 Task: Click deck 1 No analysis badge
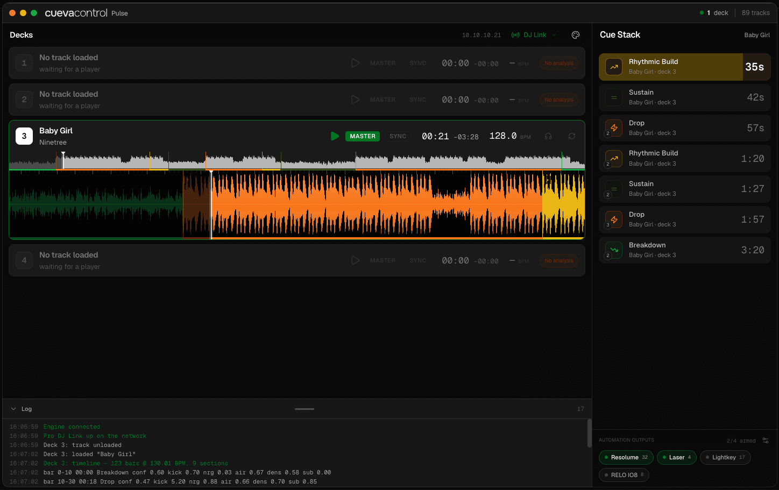point(559,63)
